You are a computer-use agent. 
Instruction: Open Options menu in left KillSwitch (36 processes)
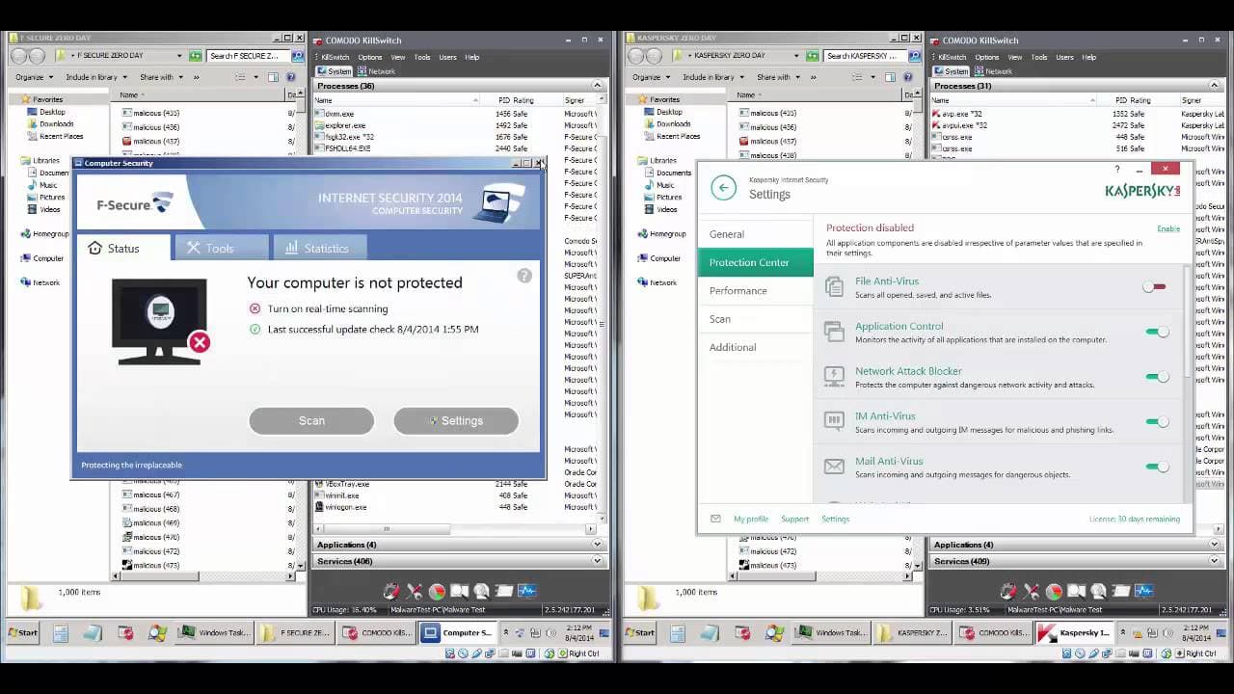click(370, 57)
